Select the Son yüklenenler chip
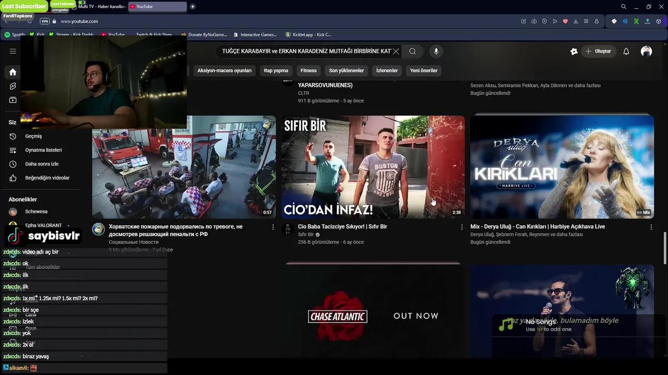Viewport: 668px width, 375px height. [347, 70]
